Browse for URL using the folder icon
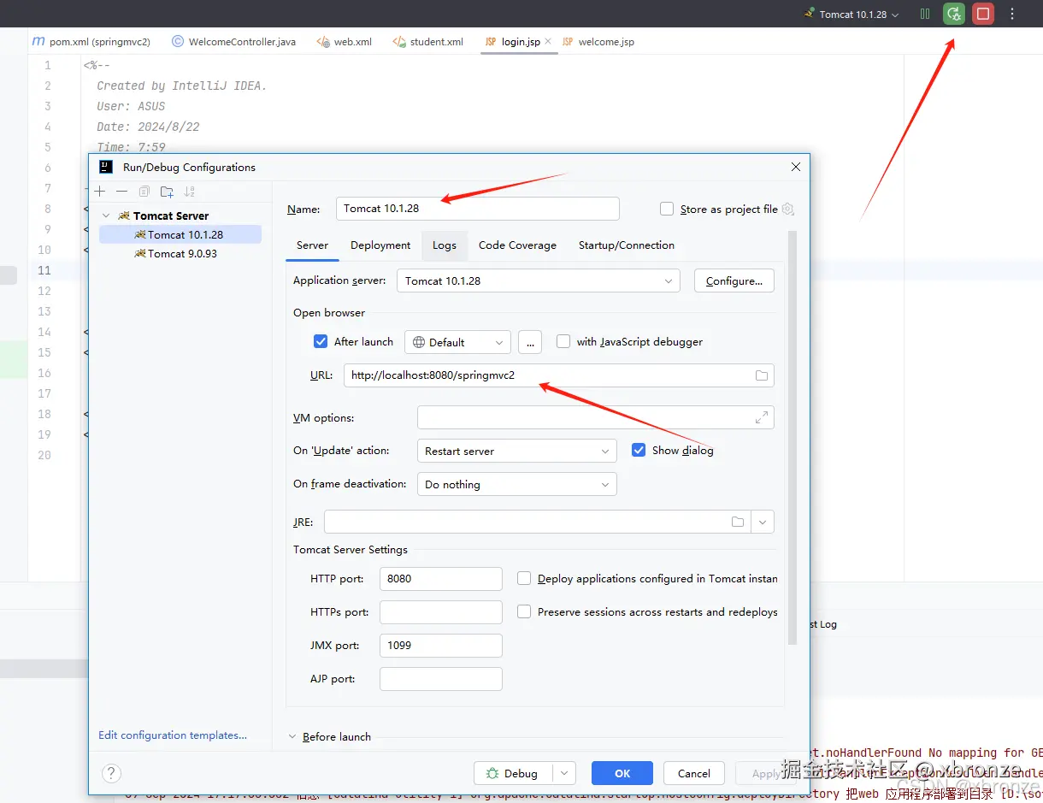The width and height of the screenshot is (1043, 803). [x=761, y=375]
